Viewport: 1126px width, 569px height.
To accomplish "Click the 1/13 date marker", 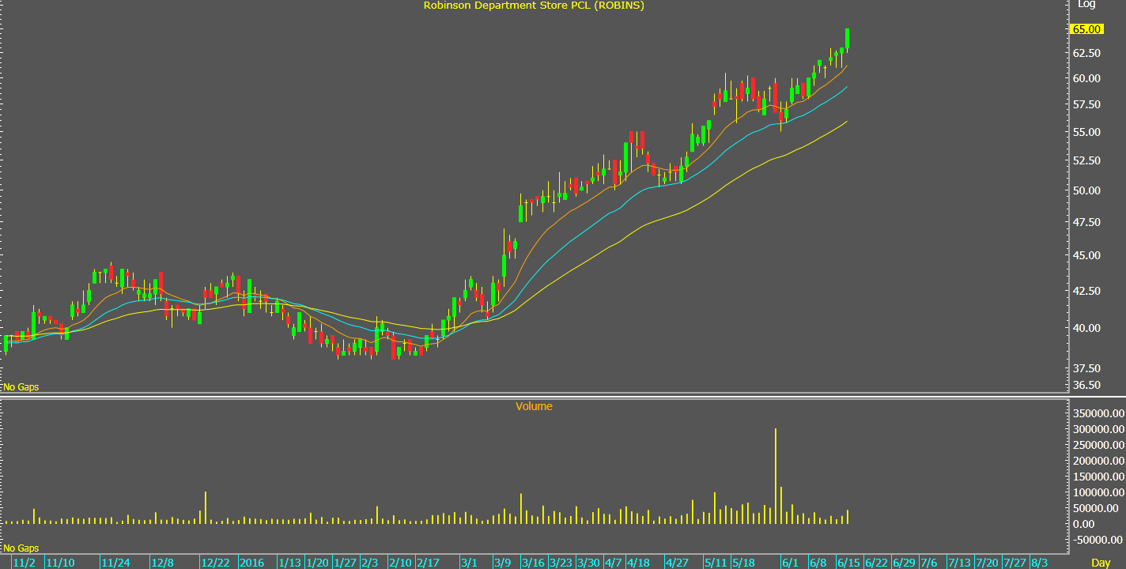I will coord(290,563).
